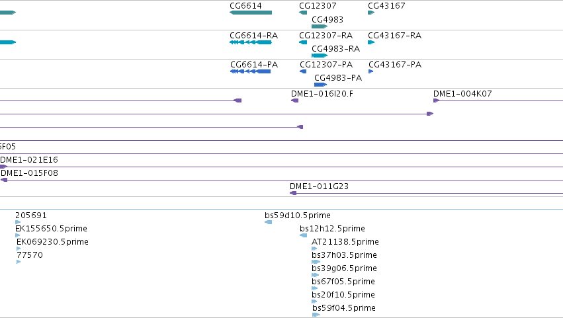
Task: Select the DME1-011G23 clone arrow
Action: (x=293, y=193)
